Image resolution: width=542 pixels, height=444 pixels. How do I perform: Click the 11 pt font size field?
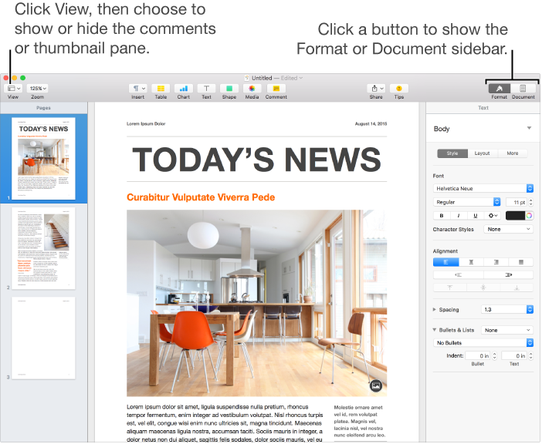pos(517,202)
